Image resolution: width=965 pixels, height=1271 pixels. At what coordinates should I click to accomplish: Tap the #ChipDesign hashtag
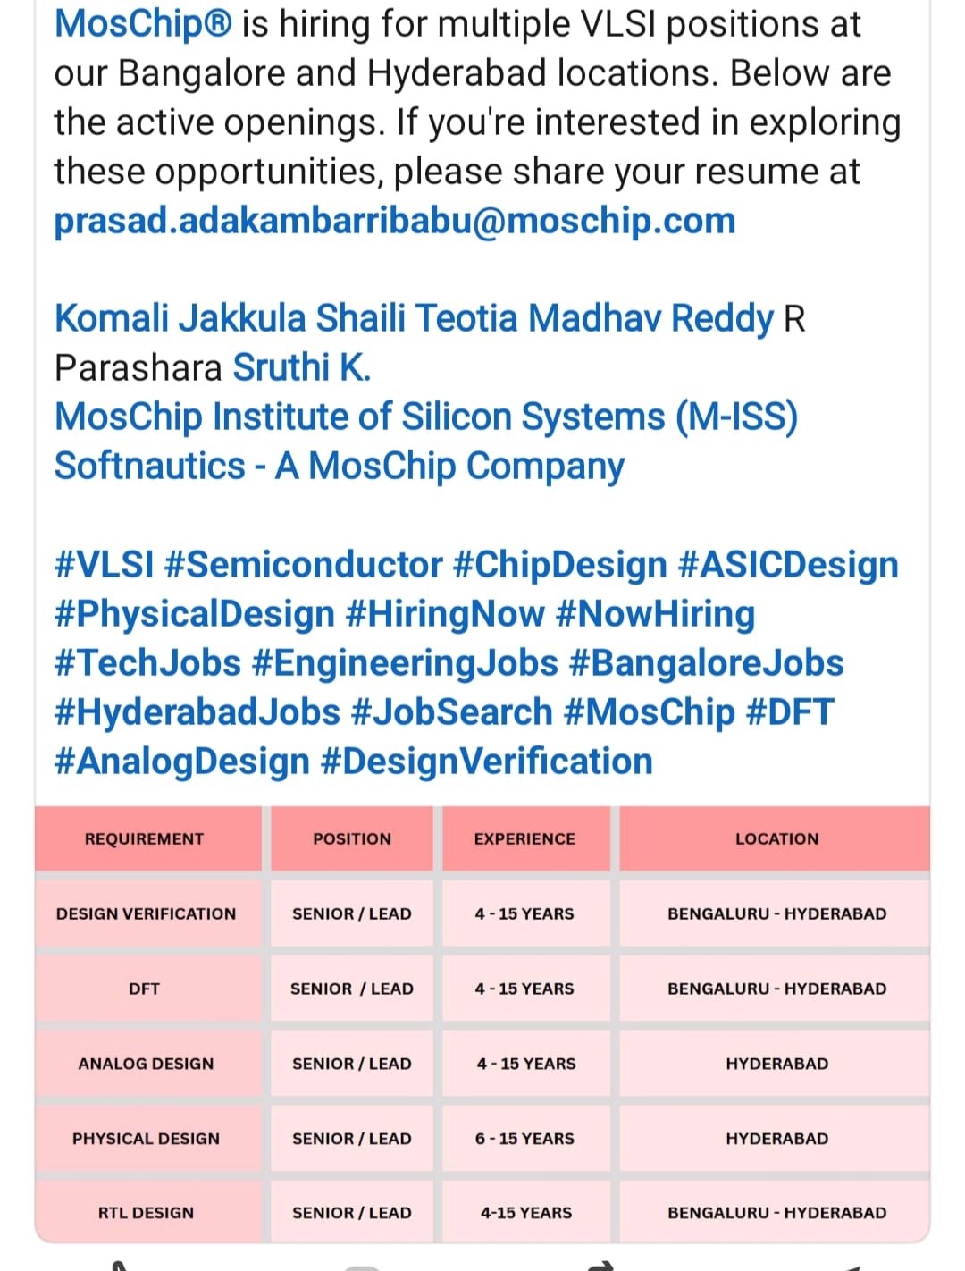[x=560, y=565]
